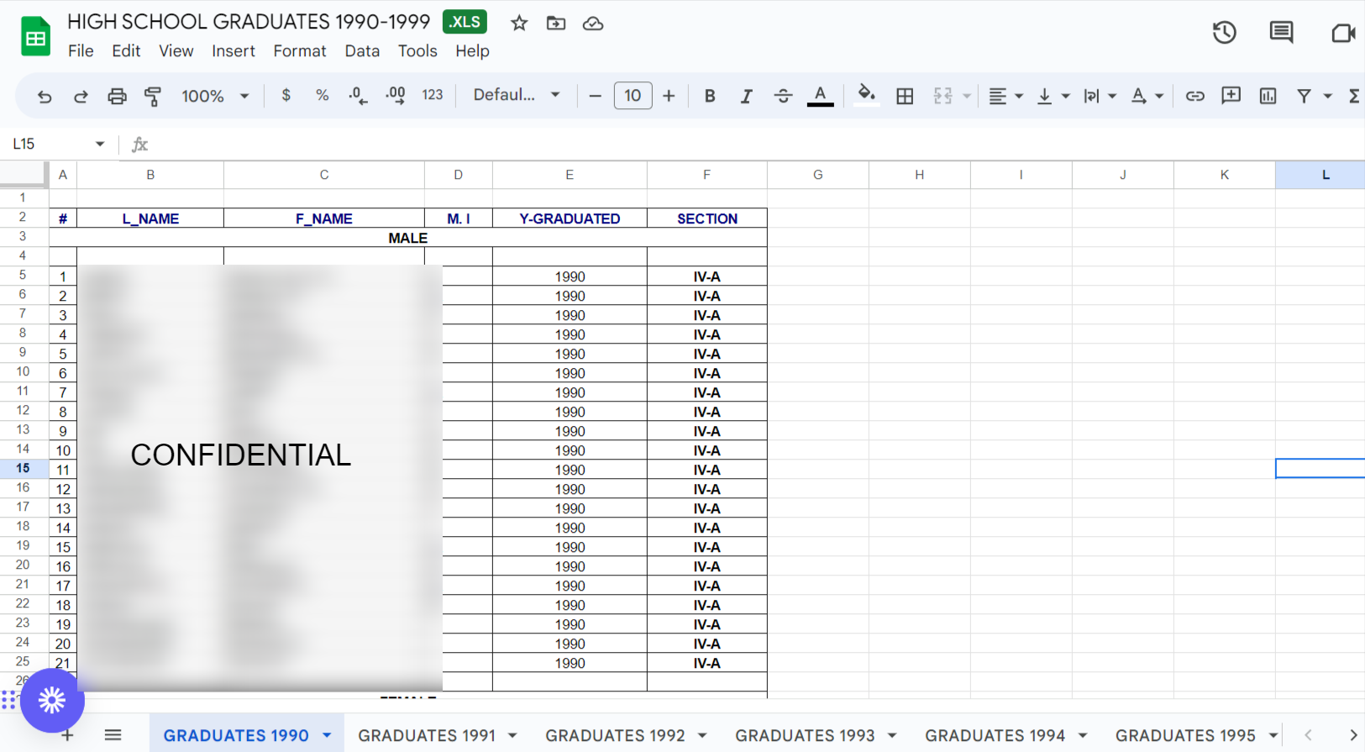Open GRADUATES 1990 tab options arrow

(x=327, y=735)
